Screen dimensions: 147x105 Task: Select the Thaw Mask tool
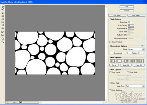(3, 35)
